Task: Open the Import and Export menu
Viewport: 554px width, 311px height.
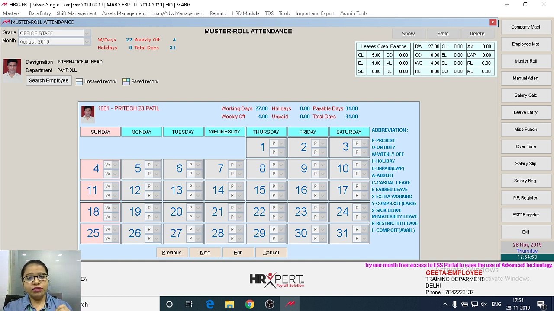Action: (315, 13)
